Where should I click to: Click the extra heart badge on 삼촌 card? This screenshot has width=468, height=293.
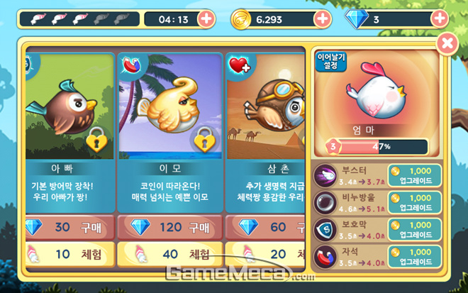coord(240,65)
